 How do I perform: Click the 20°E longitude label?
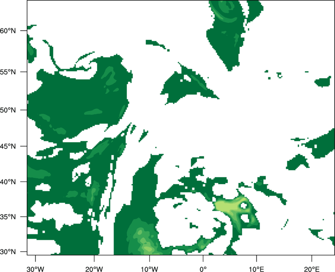(x=312, y=269)
